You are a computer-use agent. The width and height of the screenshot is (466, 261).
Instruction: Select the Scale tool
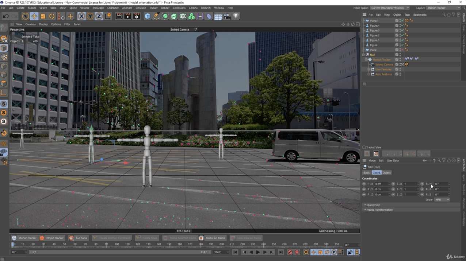[x=43, y=16]
